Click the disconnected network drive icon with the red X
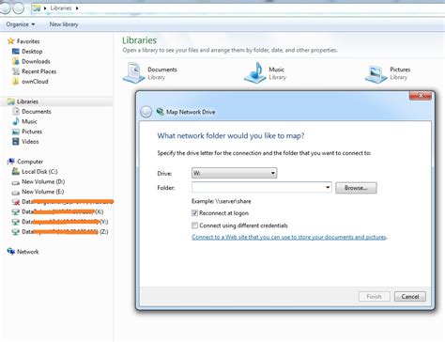 point(16,202)
